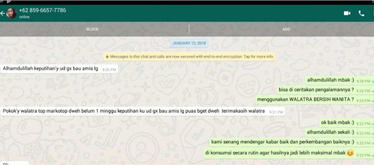Select the "alhamdulillah sekali :)" message
The width and height of the screenshot is (374, 165).
[340, 132]
